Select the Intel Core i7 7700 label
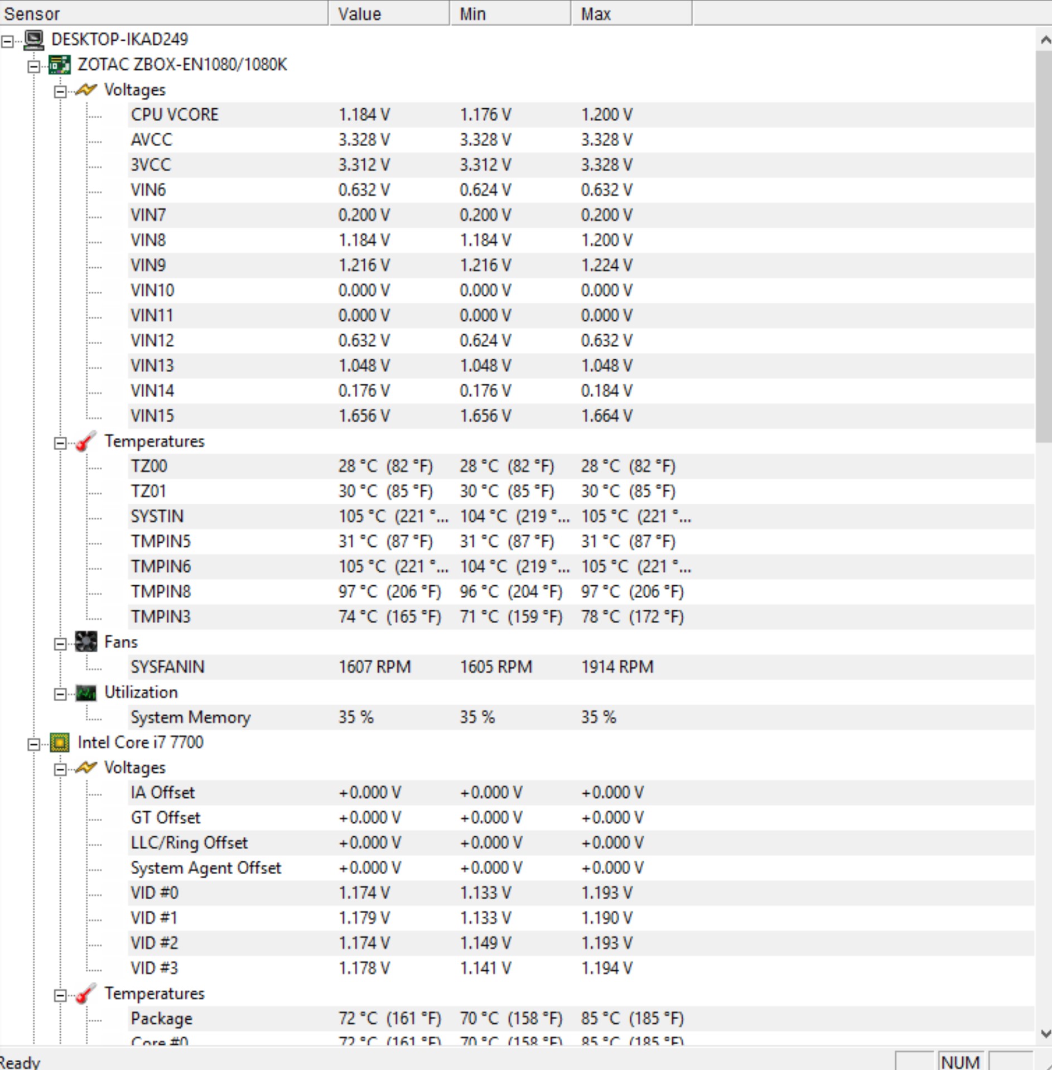1052x1070 pixels. tap(141, 743)
